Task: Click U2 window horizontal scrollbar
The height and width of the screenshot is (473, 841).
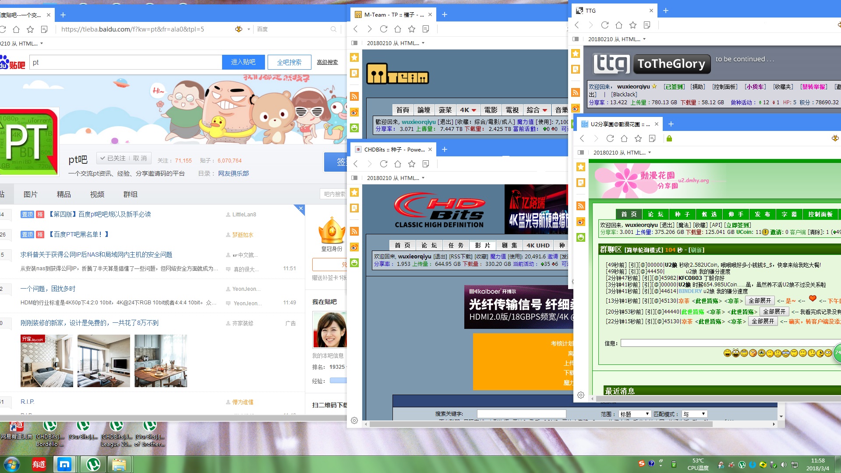Action: click(718, 399)
